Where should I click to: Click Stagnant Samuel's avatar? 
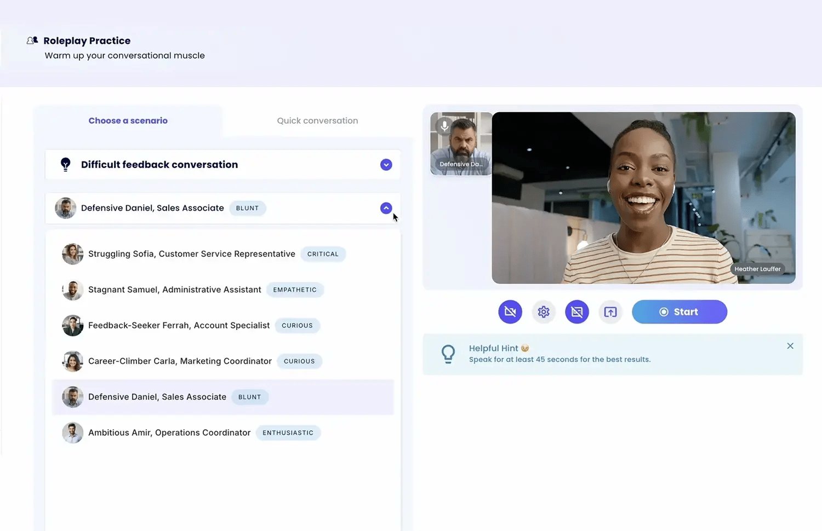[x=72, y=290]
